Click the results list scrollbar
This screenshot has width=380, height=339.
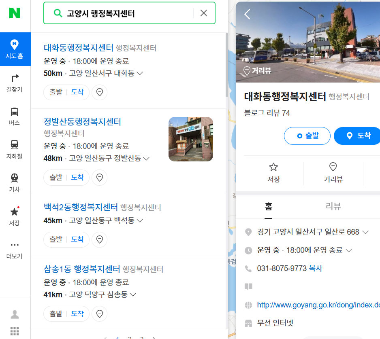coord(226,65)
